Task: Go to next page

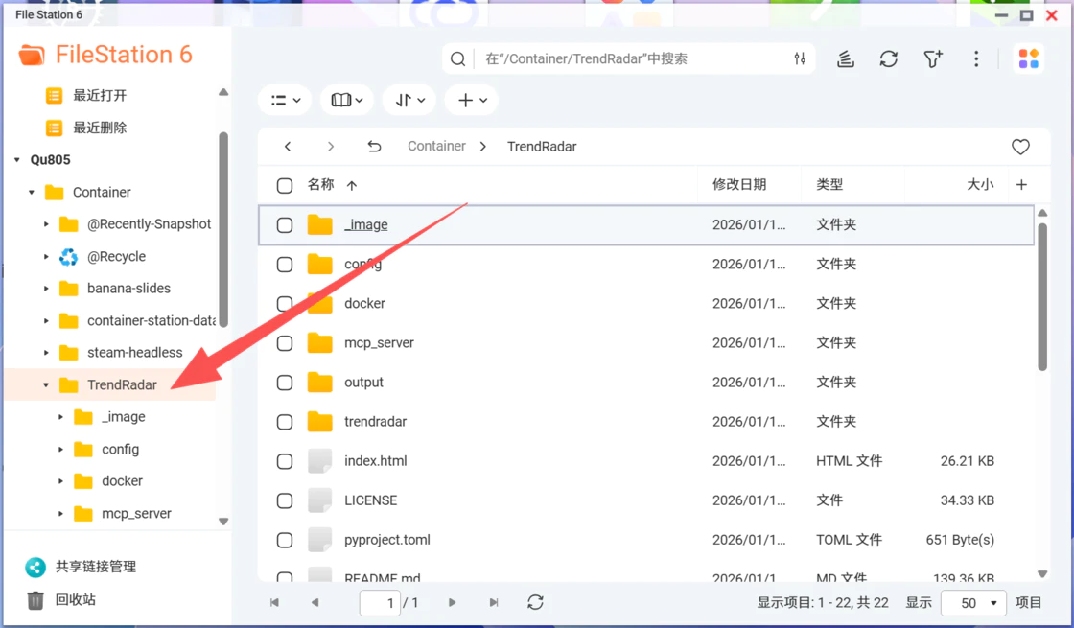Action: (452, 603)
